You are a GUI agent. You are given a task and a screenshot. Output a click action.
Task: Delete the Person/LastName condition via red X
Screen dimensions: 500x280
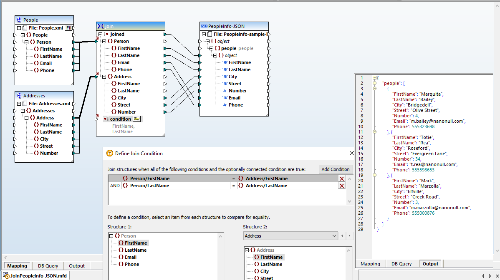(341, 186)
